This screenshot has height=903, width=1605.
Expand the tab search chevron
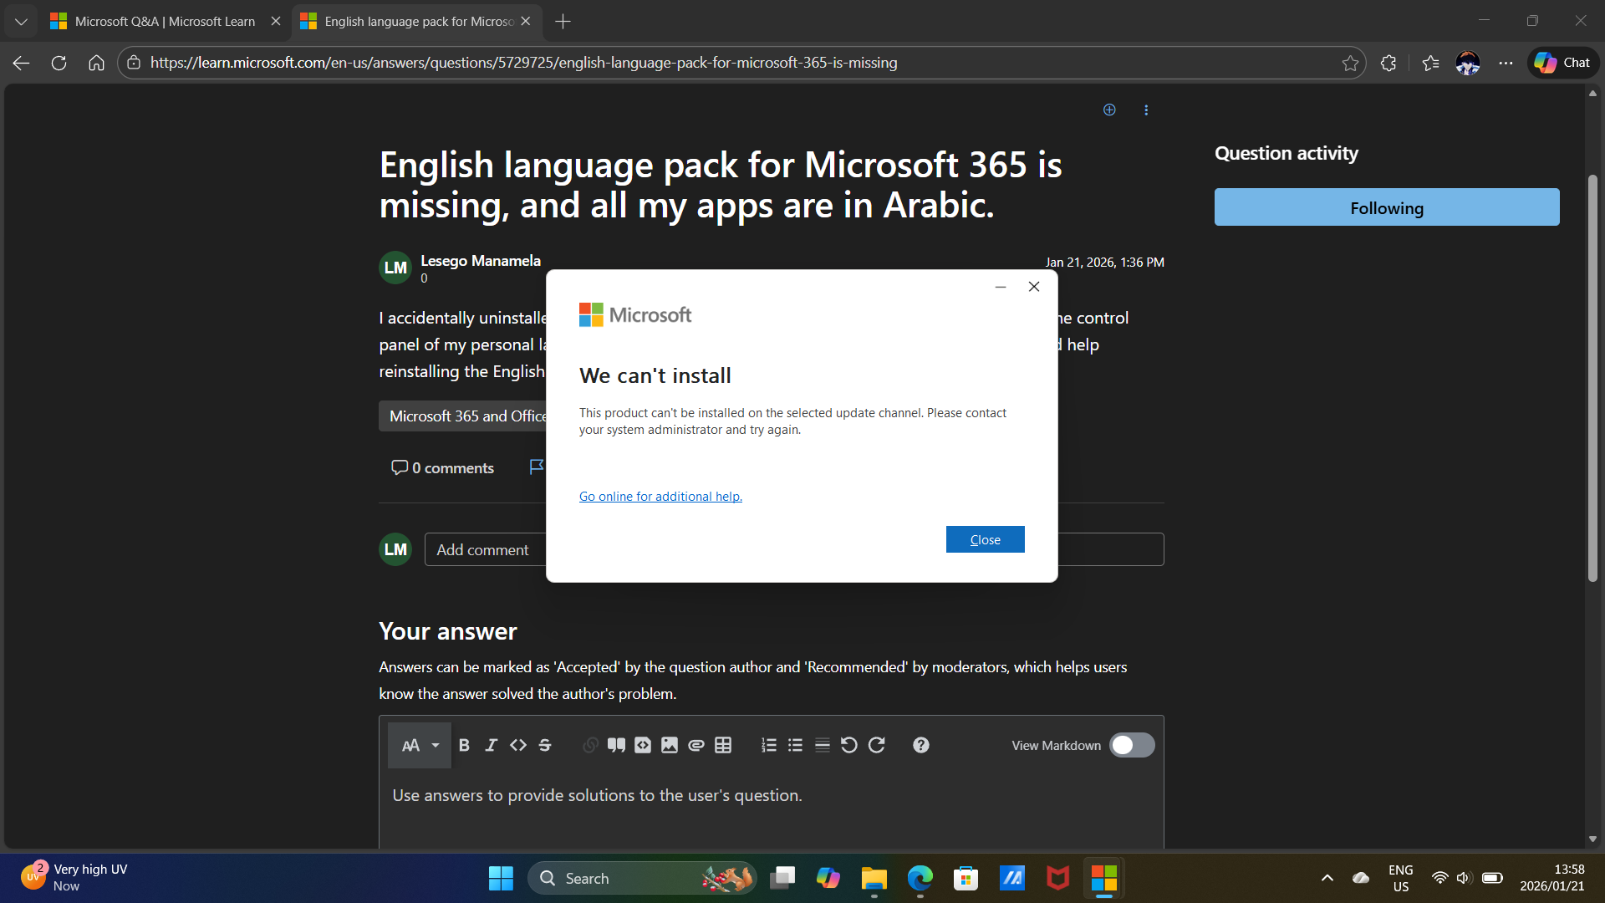pos(21,21)
